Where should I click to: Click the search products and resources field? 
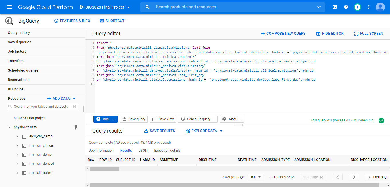pyautogui.click(x=232, y=7)
